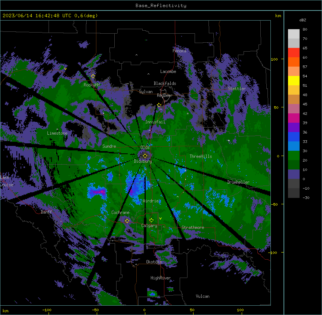Click the white plus marker north of Drumheller
The width and height of the screenshot is (322, 315).
[x=229, y=141]
